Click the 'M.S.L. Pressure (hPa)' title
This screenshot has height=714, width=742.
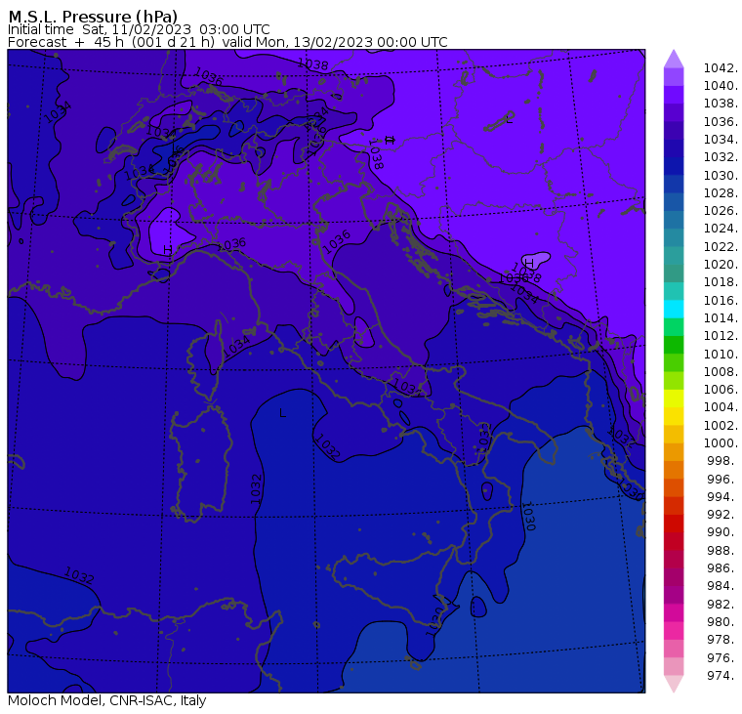point(93,17)
